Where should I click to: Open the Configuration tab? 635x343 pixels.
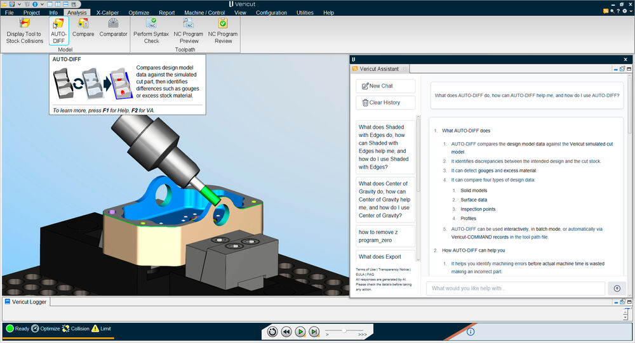click(271, 13)
